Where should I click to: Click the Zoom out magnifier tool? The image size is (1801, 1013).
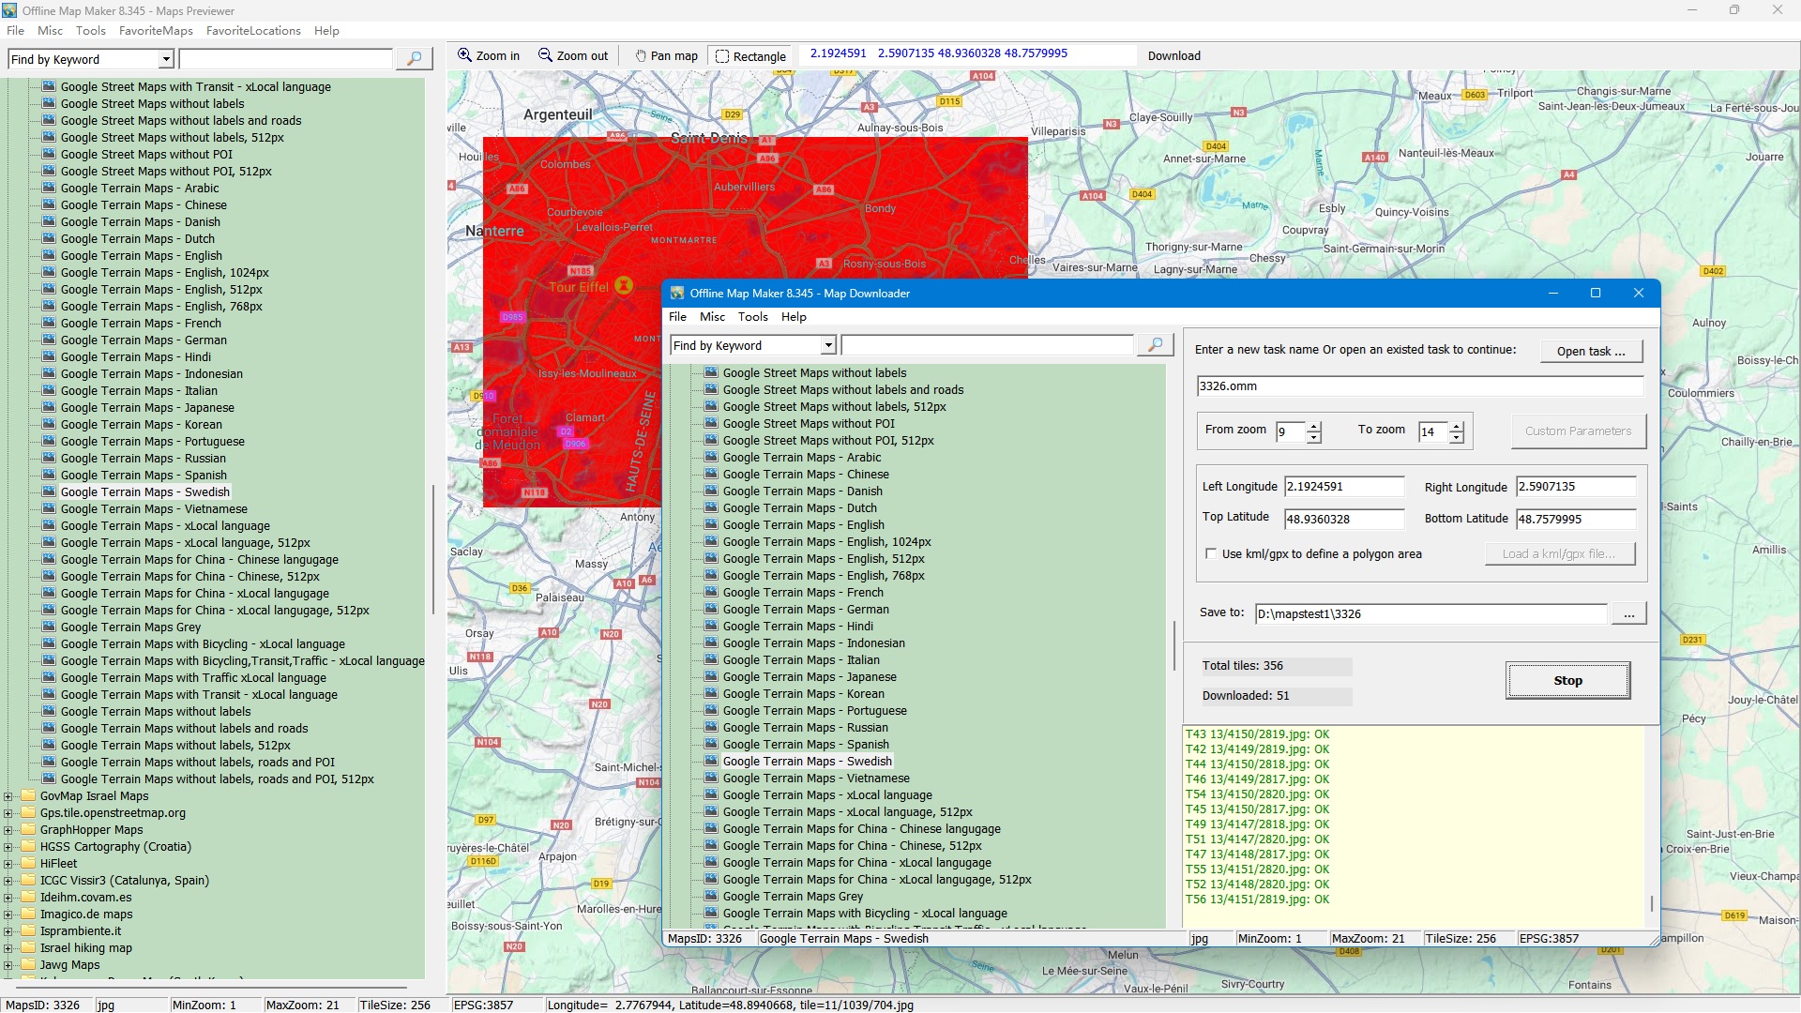click(572, 56)
